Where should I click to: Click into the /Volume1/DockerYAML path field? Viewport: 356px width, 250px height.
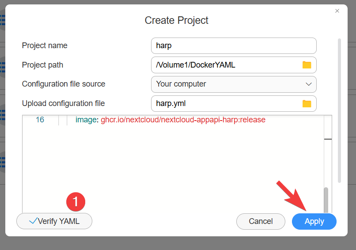225,65
